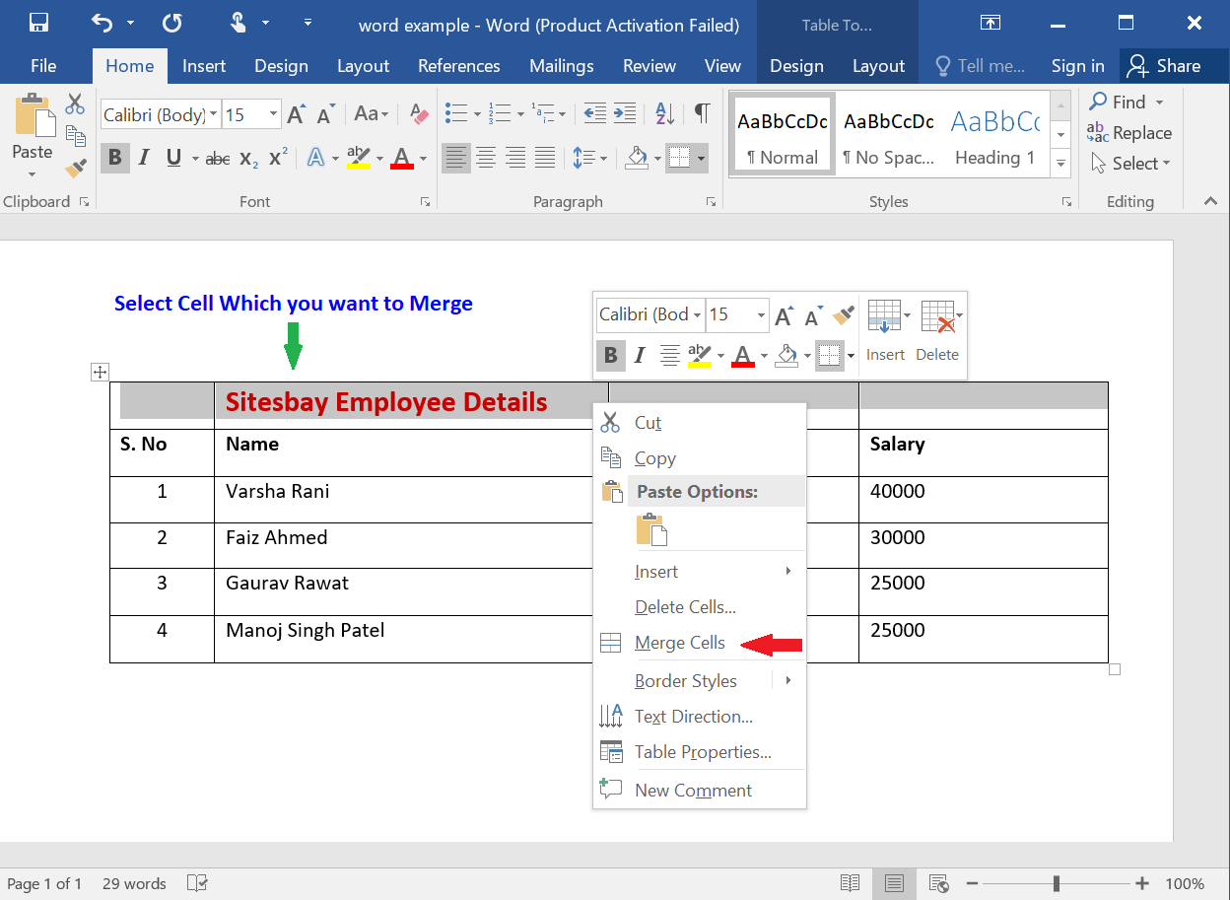Click the Tell me search box
The width and height of the screenshot is (1230, 900).
click(x=980, y=66)
